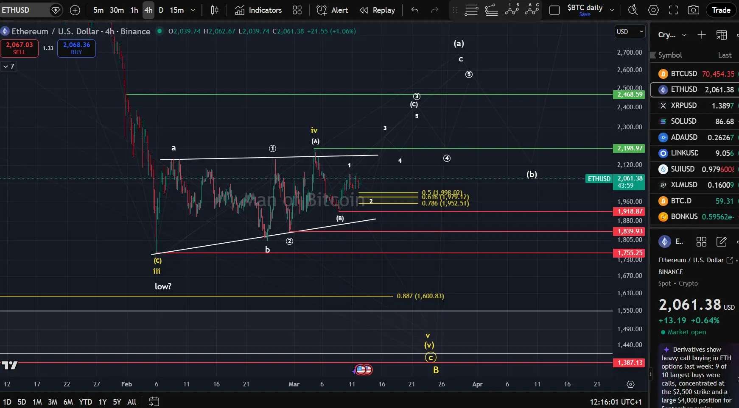Open indicator templates grid icon

[x=297, y=10]
